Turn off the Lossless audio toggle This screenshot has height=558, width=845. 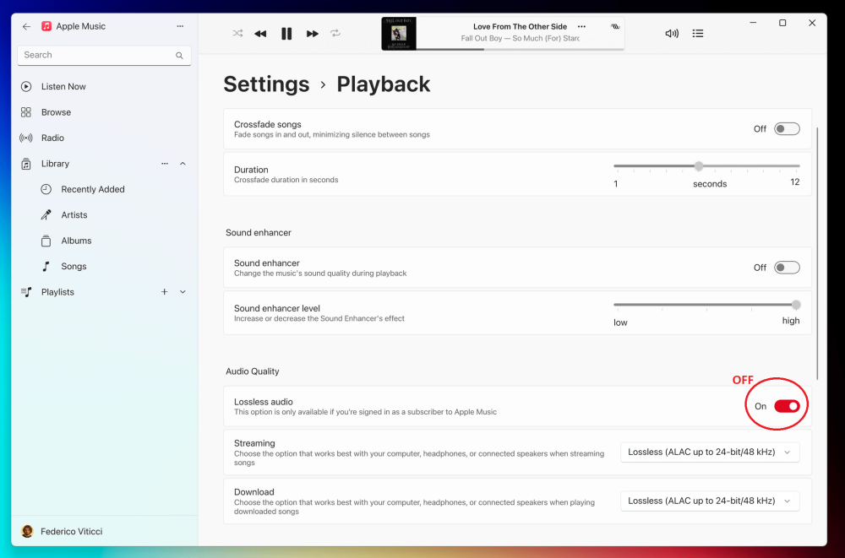point(787,406)
